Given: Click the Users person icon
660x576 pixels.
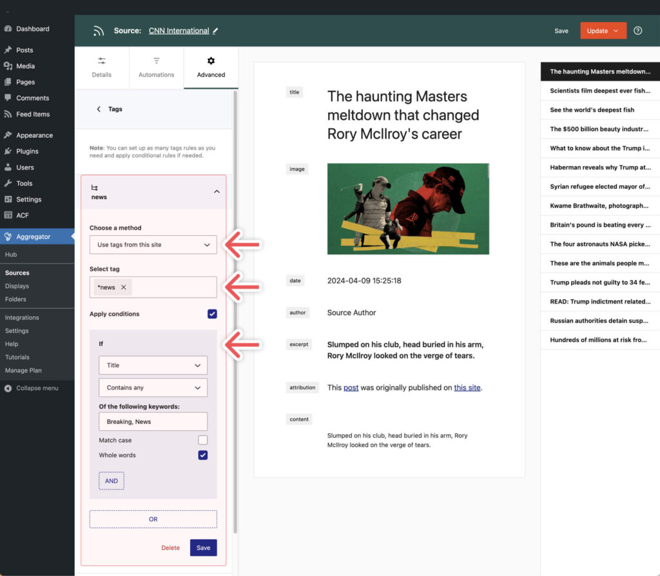Looking at the screenshot, I should coord(8,167).
